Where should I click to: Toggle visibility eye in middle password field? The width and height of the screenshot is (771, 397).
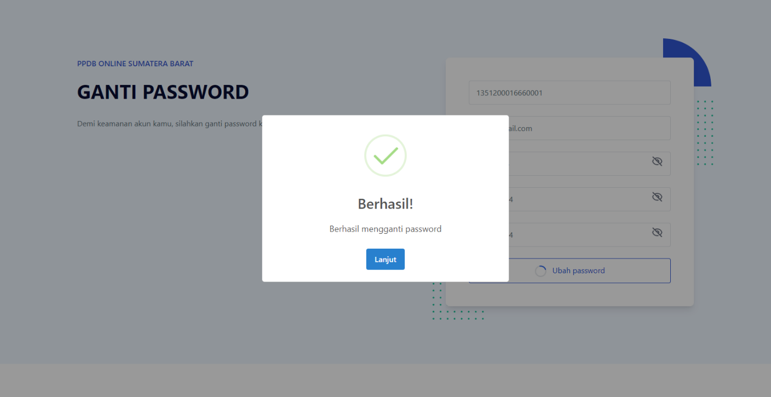(657, 197)
